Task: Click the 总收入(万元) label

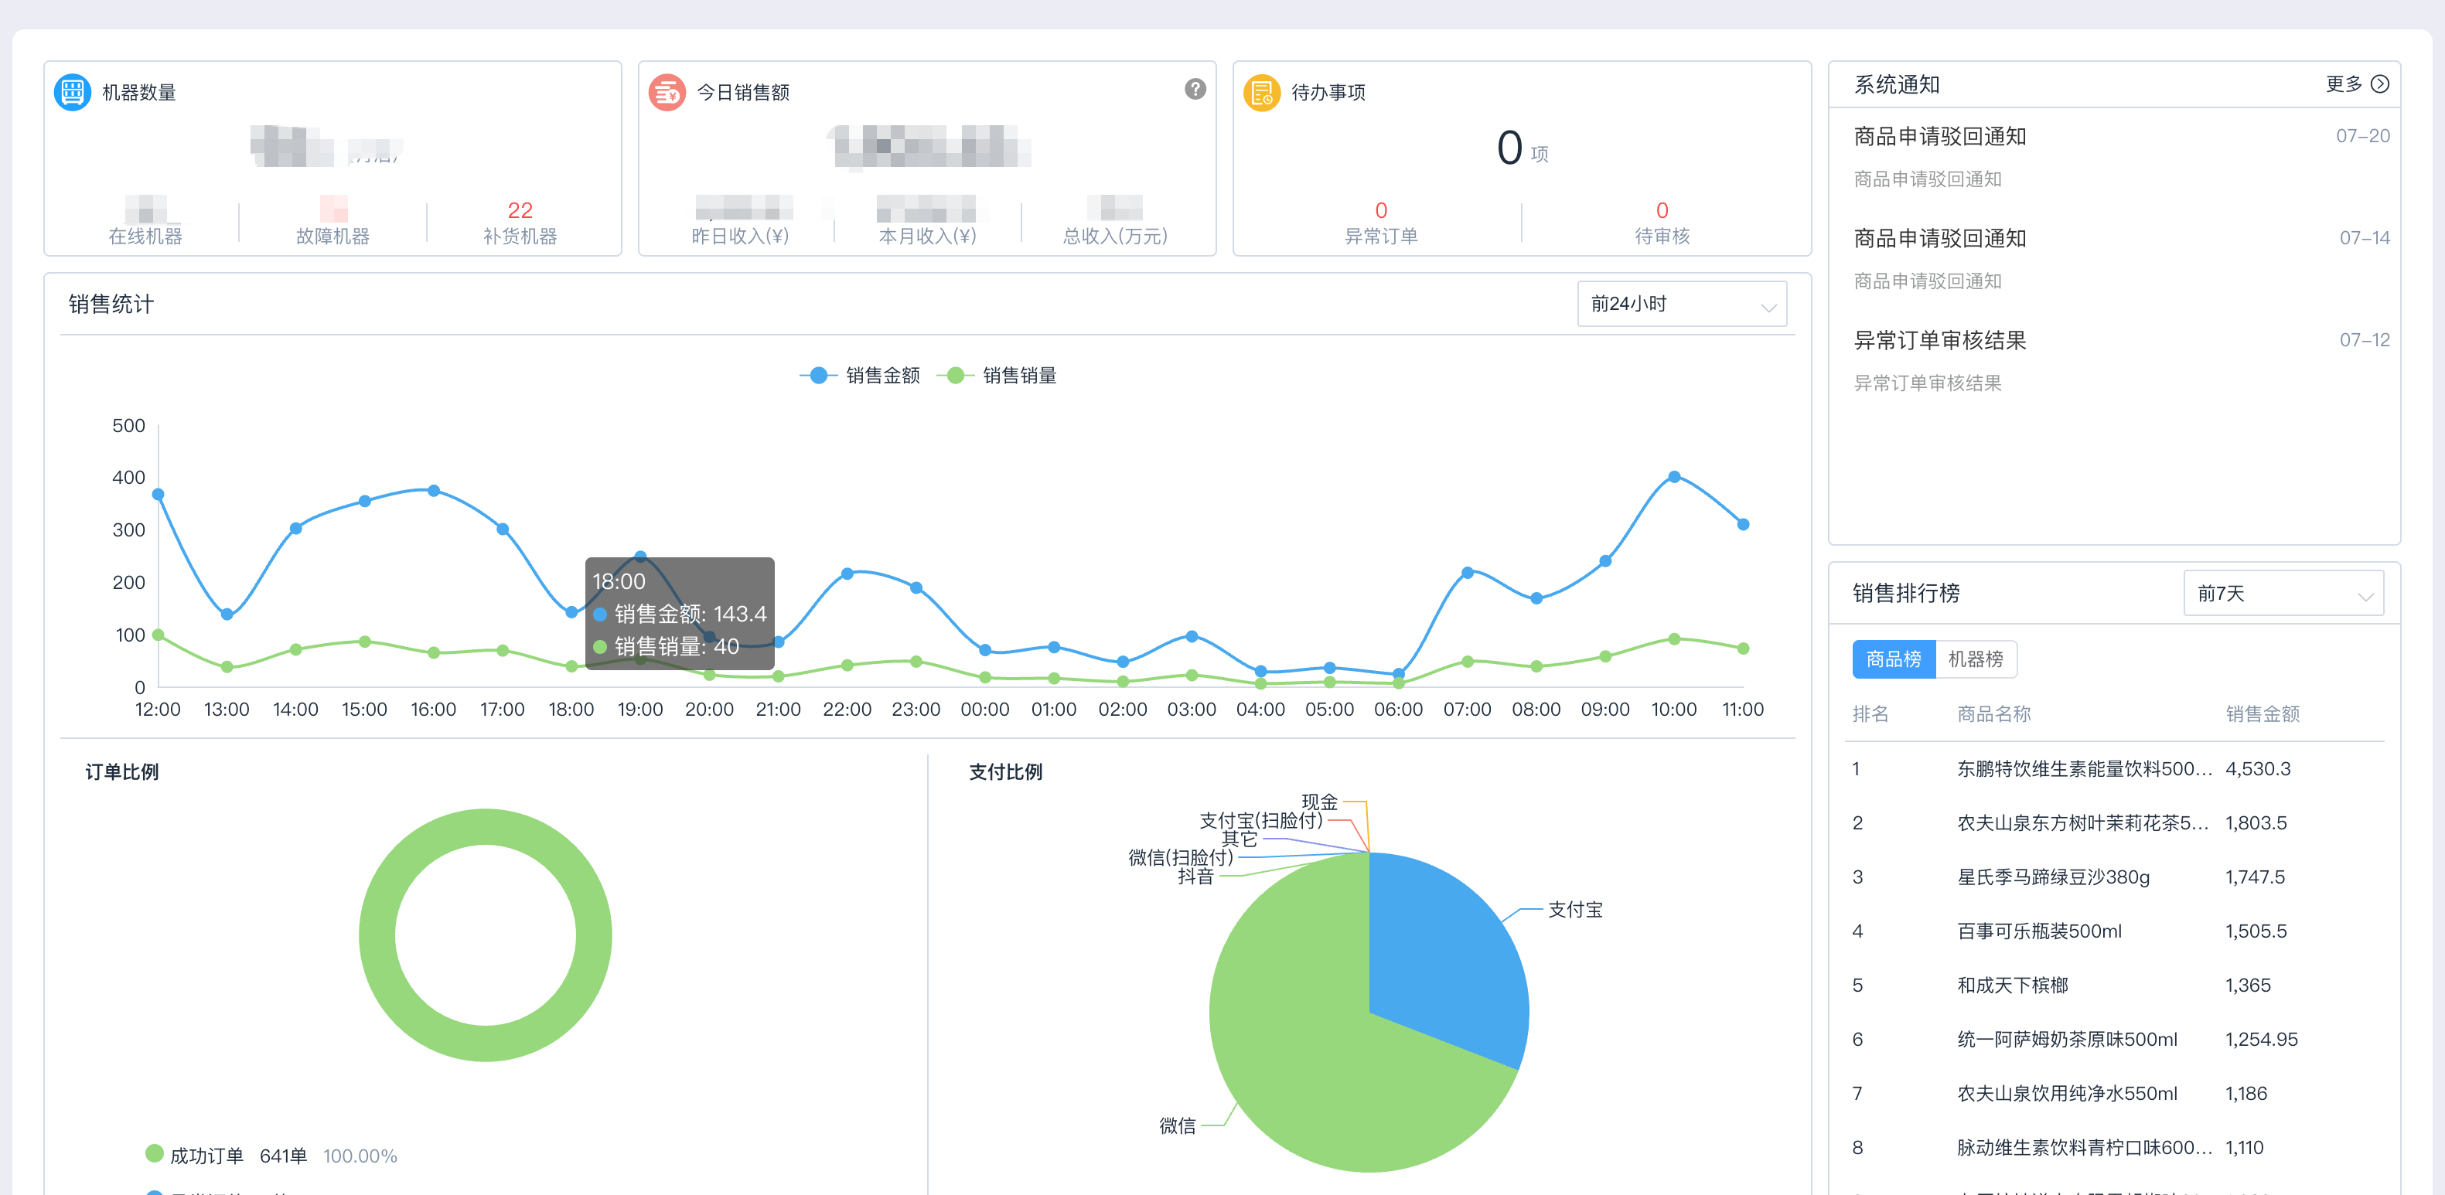Action: point(1115,237)
